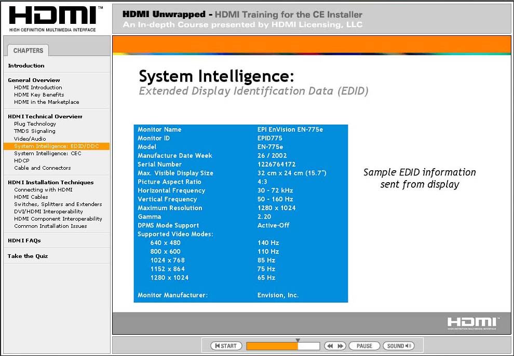Go to Switches, Splitters and Extenders

click(x=58, y=204)
